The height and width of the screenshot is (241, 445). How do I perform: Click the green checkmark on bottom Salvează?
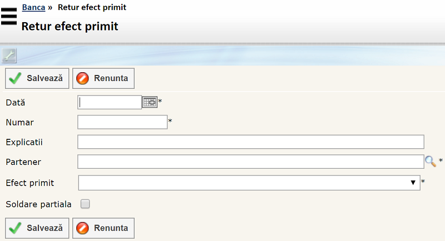16,228
